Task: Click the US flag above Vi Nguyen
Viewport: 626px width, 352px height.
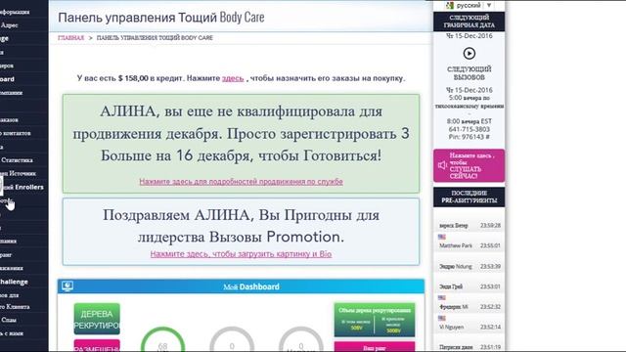Action: [442, 319]
